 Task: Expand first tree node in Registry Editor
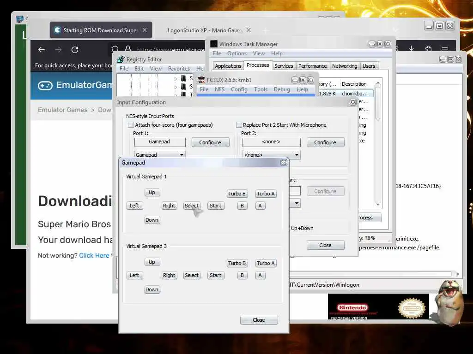point(176,79)
